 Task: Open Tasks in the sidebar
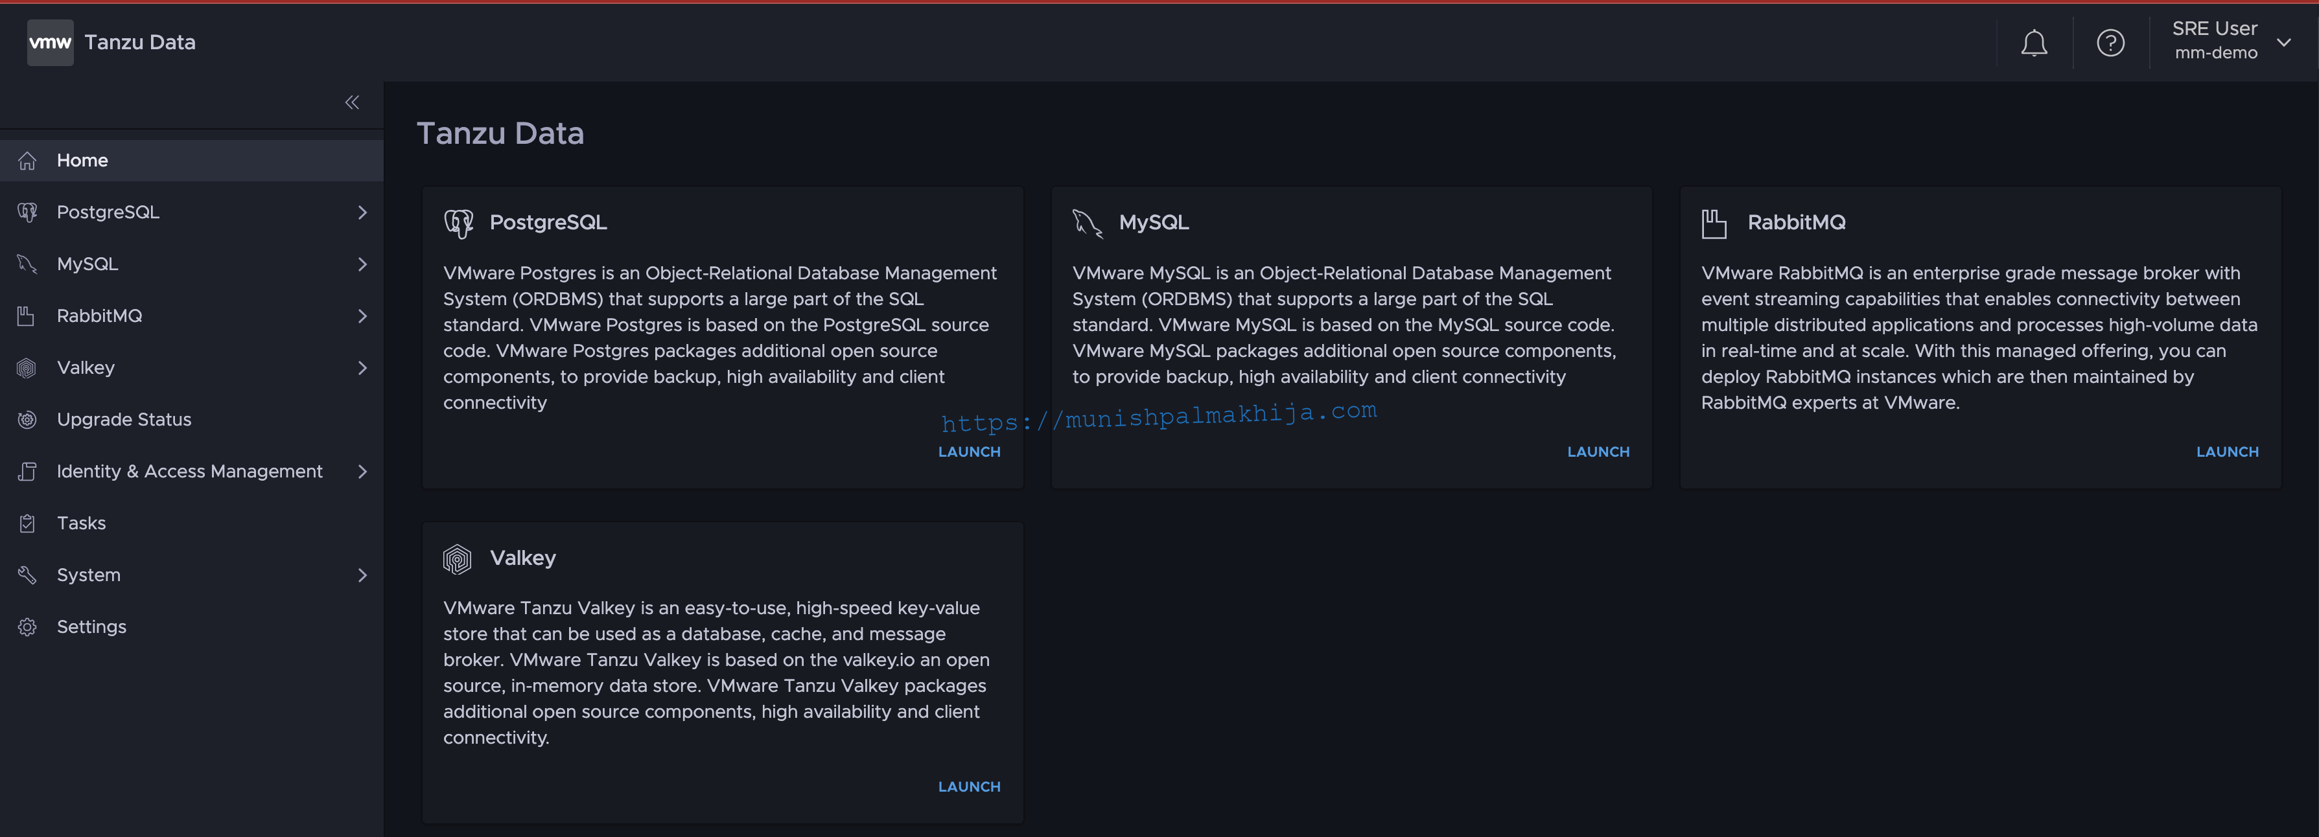(192, 523)
